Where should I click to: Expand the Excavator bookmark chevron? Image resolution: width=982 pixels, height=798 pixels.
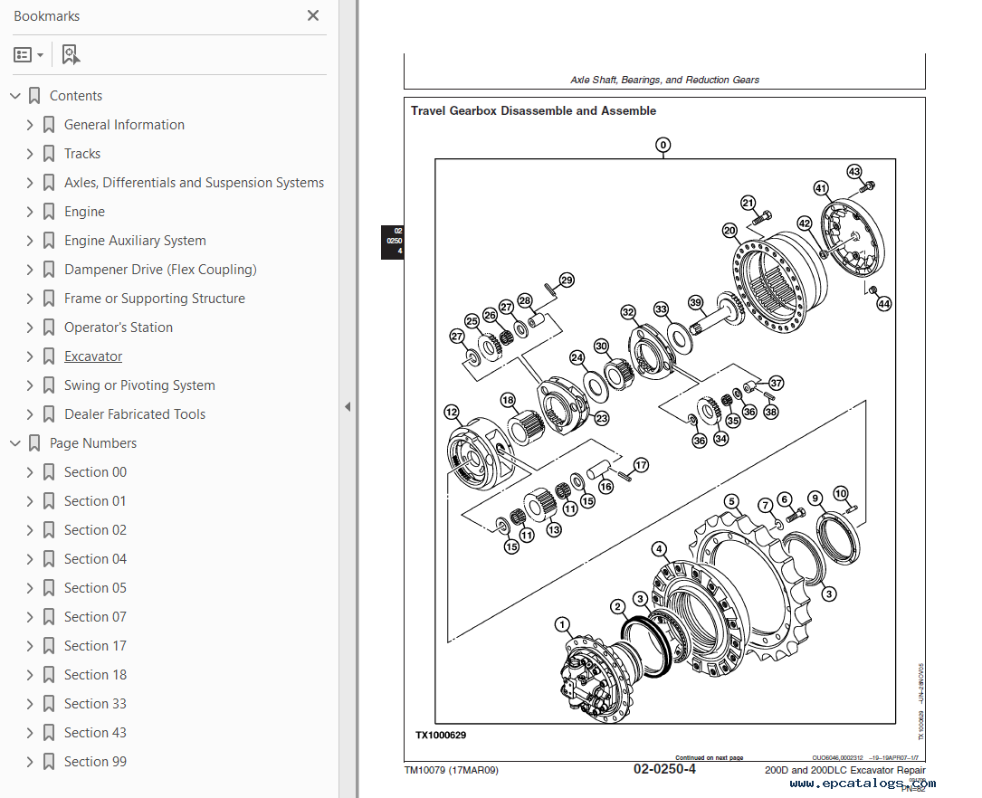click(30, 356)
